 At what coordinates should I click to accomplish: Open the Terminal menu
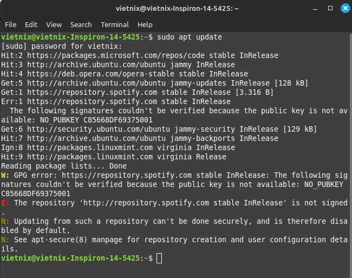[x=115, y=25]
